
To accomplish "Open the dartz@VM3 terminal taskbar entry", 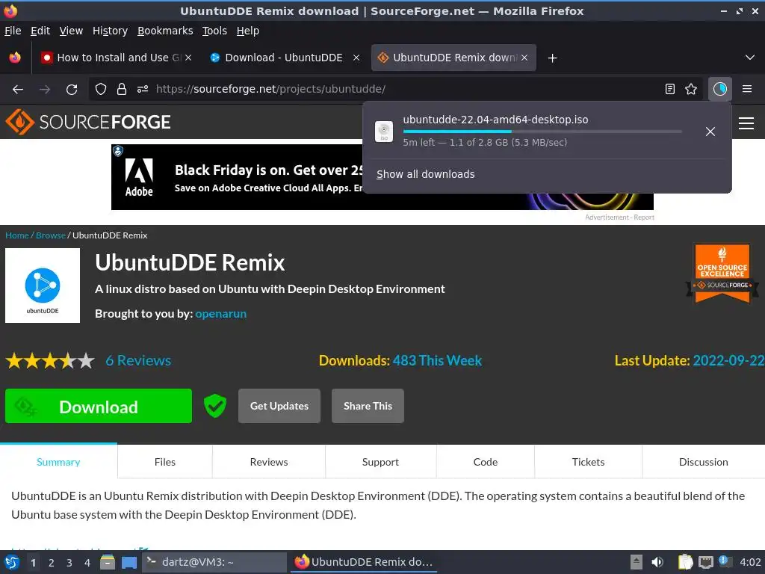I will [x=214, y=562].
